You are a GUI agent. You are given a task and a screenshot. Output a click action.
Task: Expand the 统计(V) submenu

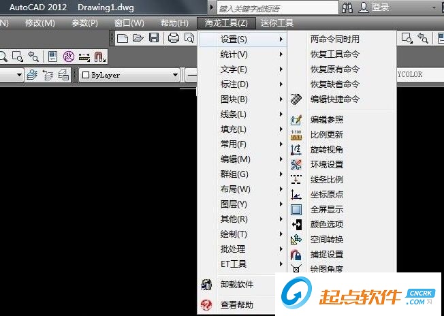(x=242, y=54)
